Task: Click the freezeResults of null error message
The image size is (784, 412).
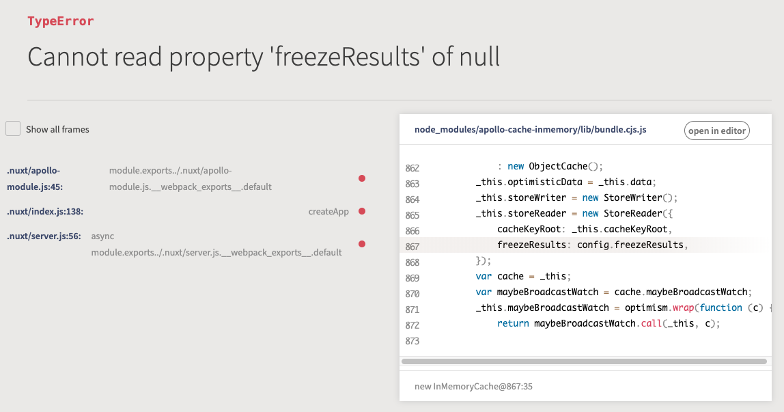Action: [x=264, y=57]
